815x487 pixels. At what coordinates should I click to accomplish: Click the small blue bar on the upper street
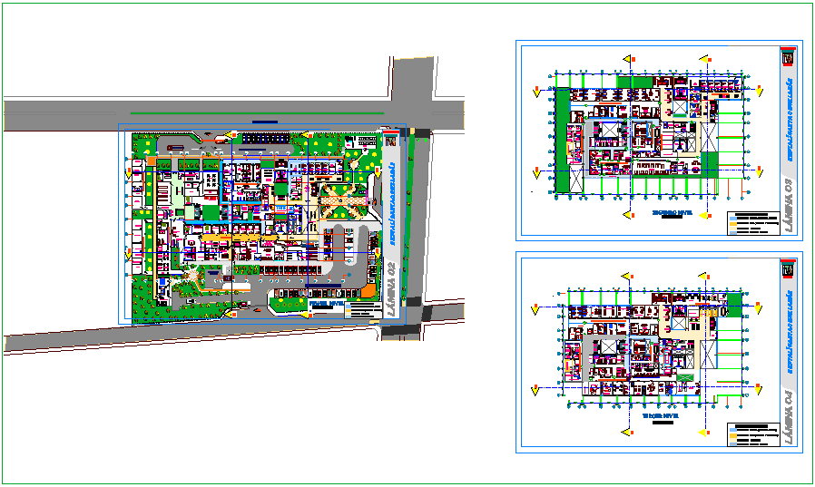tap(265, 122)
